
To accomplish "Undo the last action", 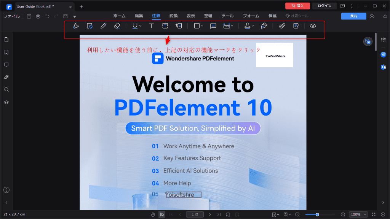I will click(x=47, y=16).
